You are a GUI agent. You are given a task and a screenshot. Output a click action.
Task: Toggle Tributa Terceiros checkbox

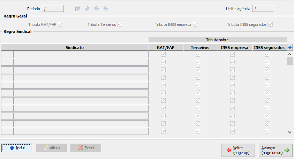tap(120, 24)
